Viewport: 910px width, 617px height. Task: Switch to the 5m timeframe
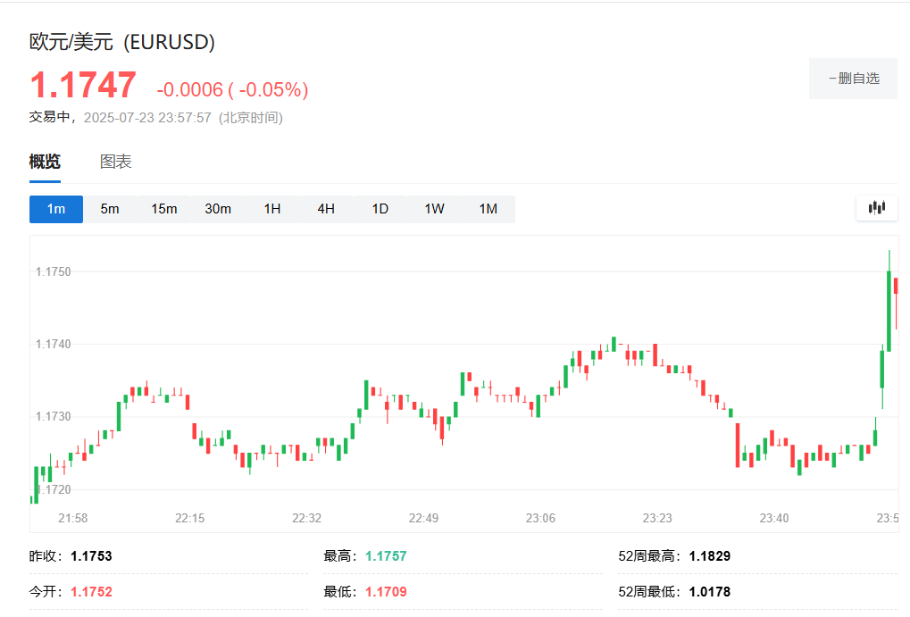point(110,209)
